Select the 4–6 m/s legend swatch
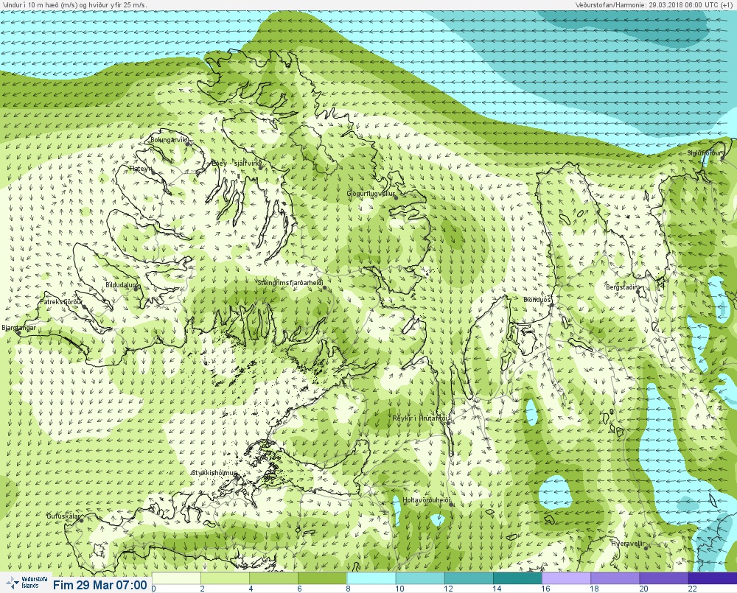 pyautogui.click(x=273, y=578)
